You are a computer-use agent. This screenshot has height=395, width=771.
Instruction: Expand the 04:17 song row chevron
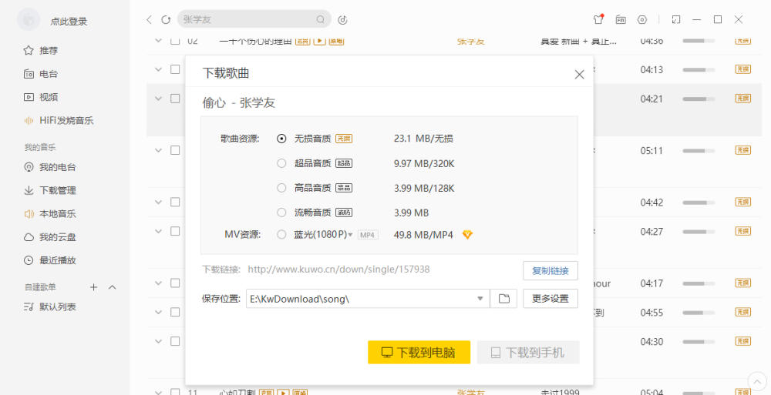158,283
